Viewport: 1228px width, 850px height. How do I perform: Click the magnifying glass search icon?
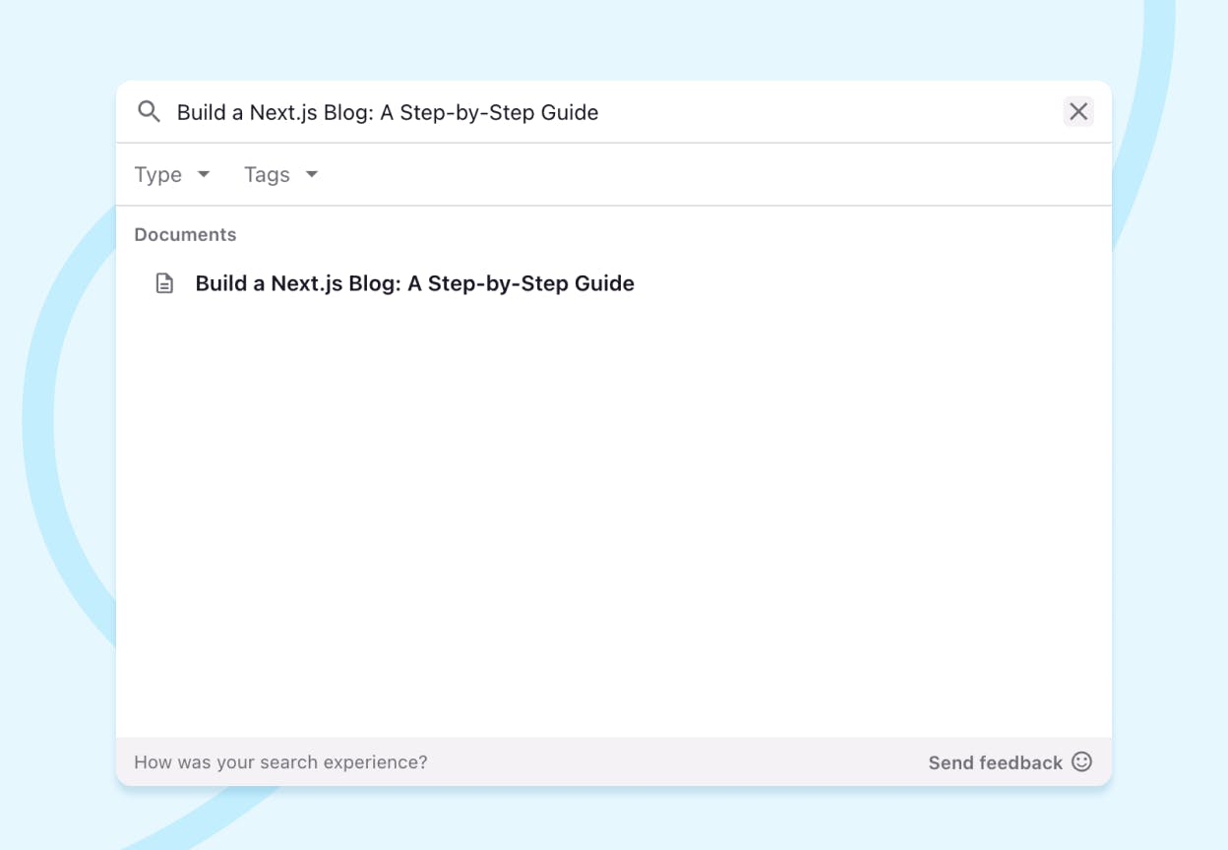tap(149, 111)
